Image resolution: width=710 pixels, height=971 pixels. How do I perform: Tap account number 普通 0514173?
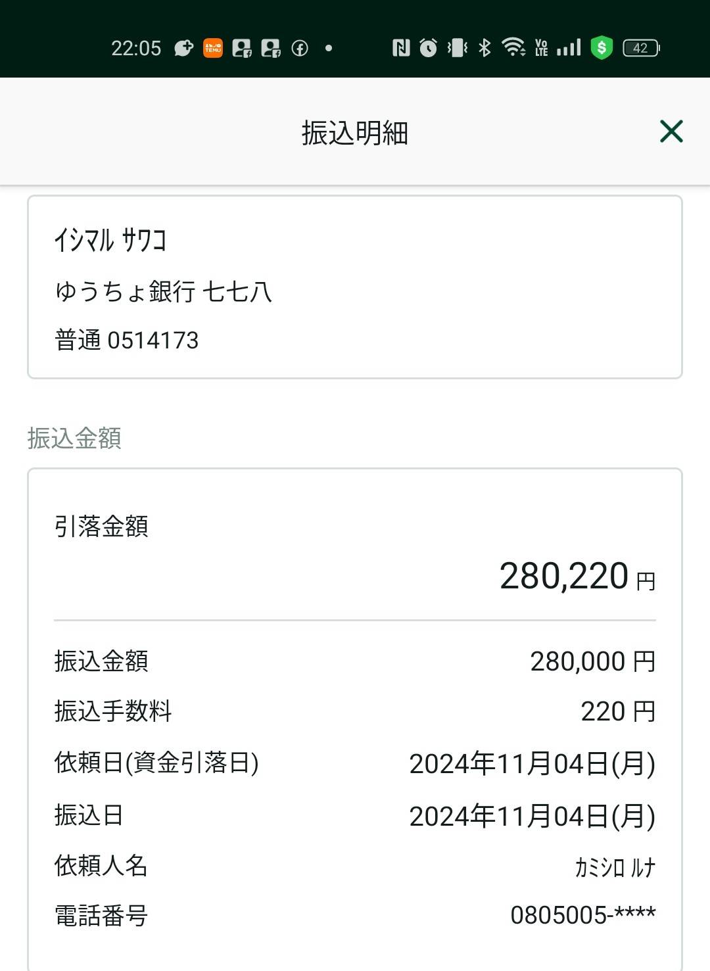point(127,340)
